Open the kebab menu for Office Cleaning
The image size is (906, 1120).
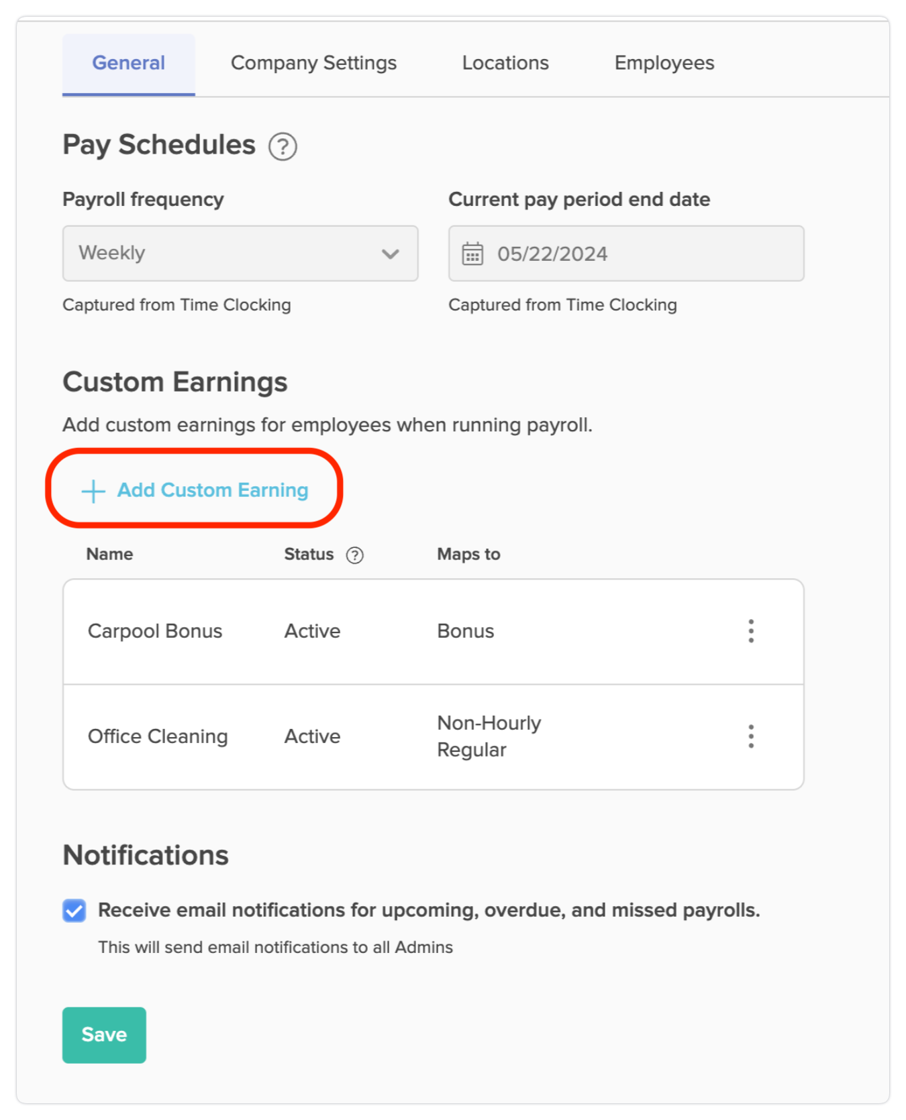tap(751, 736)
